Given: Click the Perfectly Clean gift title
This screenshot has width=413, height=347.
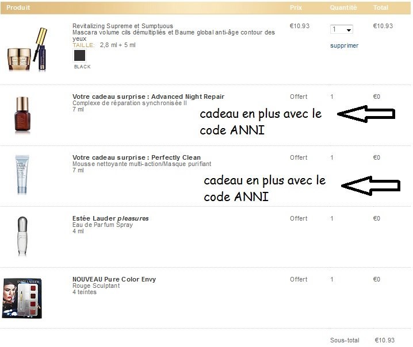Looking at the screenshot, I should 136,157.
